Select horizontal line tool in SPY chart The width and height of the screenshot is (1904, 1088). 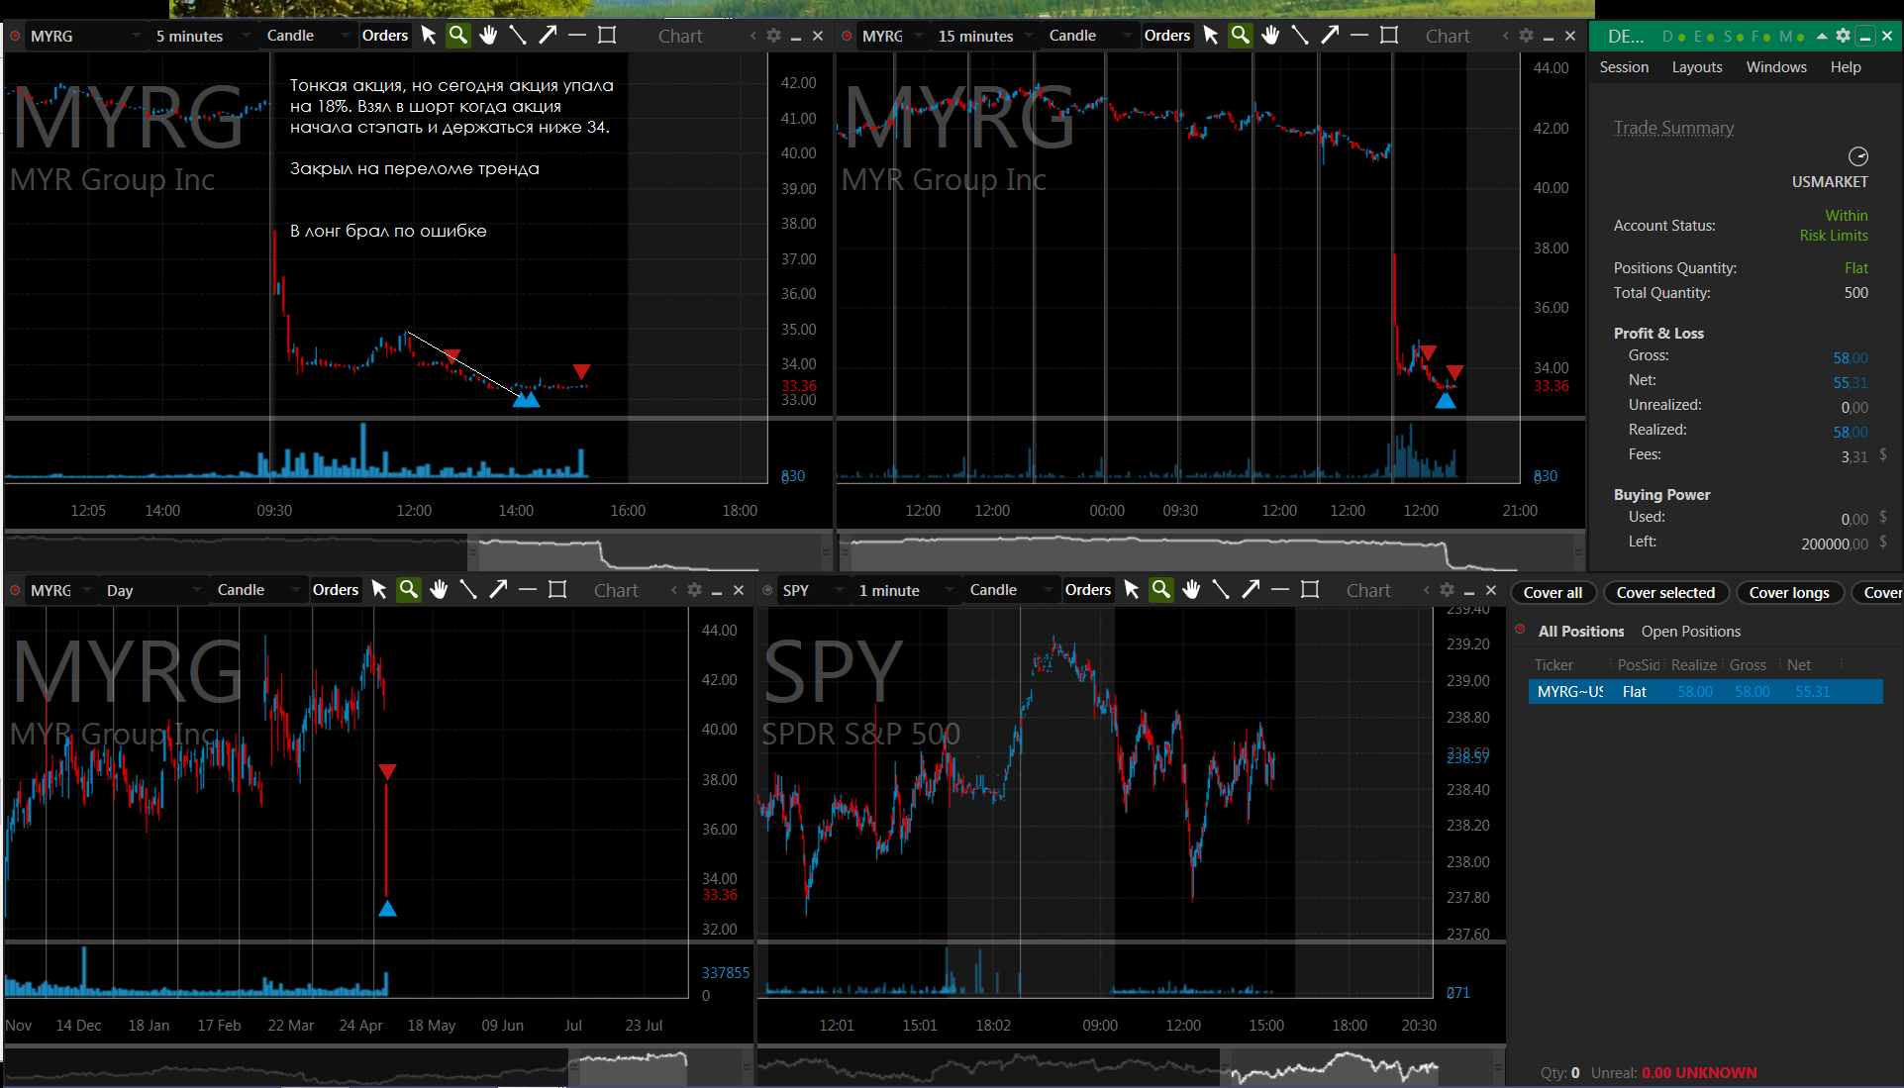tap(1280, 590)
